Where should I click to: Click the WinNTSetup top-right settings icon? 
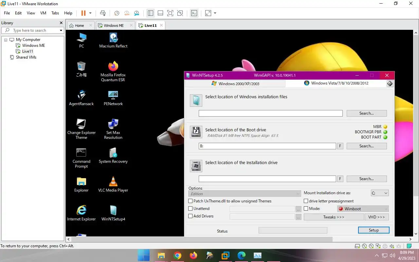tap(390, 84)
